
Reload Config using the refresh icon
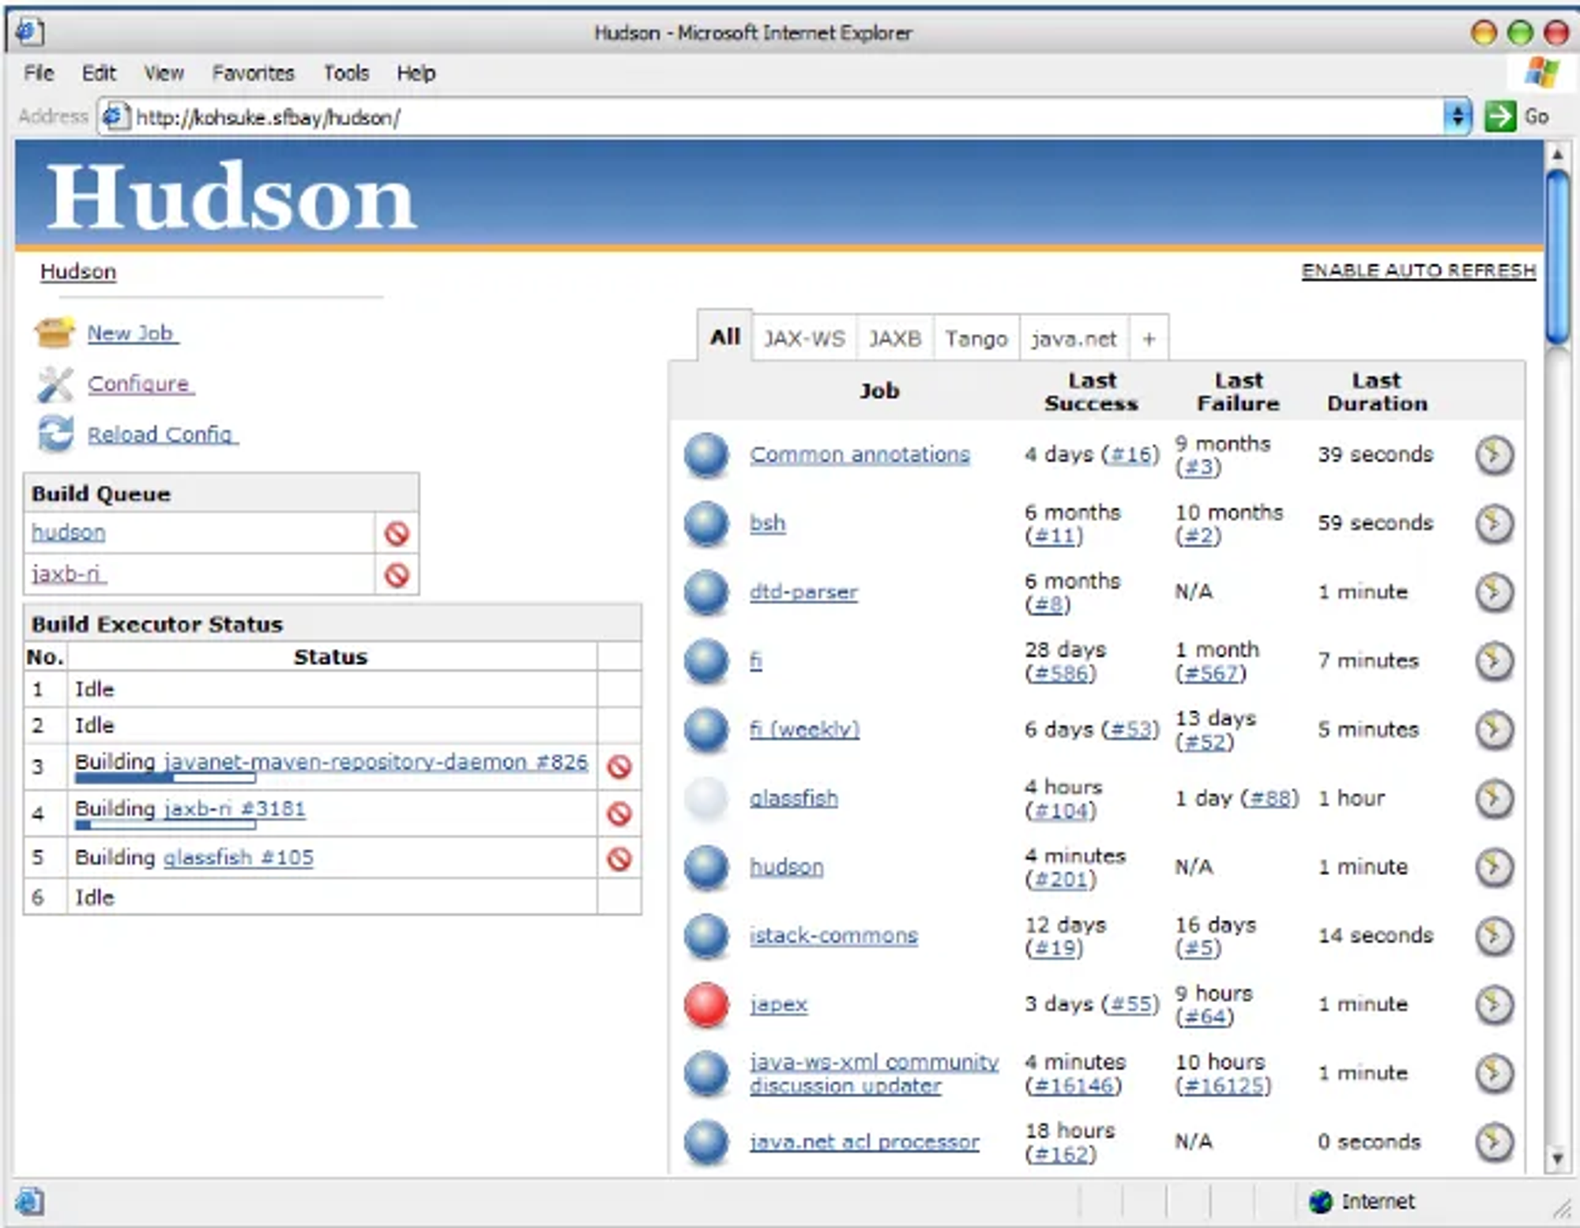point(54,434)
